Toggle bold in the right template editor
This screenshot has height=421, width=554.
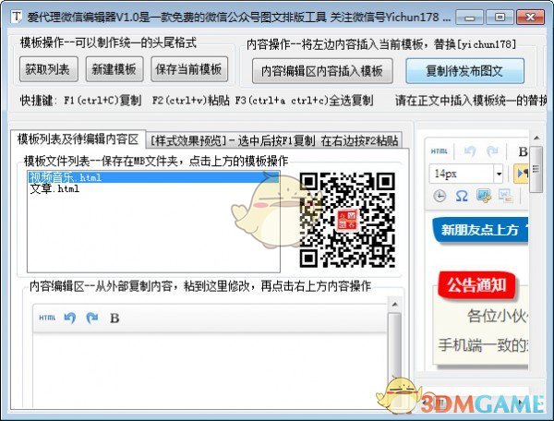click(523, 151)
